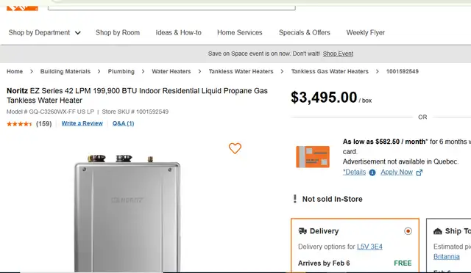Click the Noritz water heater product image
The height and width of the screenshot is (273, 471).
(x=127, y=213)
